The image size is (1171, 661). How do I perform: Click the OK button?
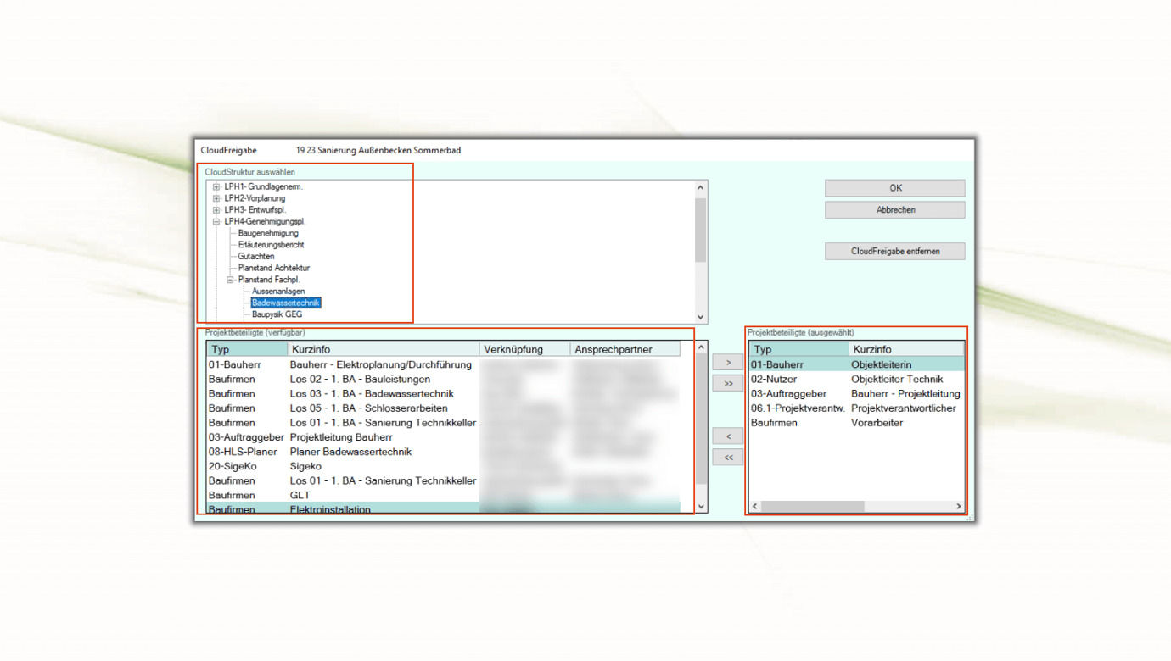[x=894, y=188]
